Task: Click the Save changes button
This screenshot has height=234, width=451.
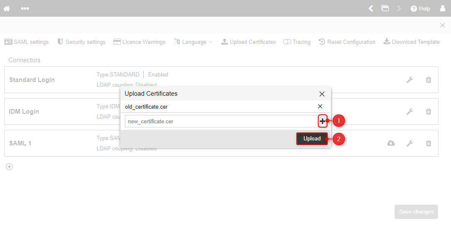Action: [416, 211]
